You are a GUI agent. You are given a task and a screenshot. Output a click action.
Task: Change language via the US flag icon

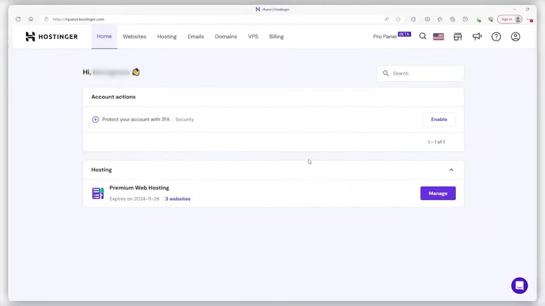[438, 36]
